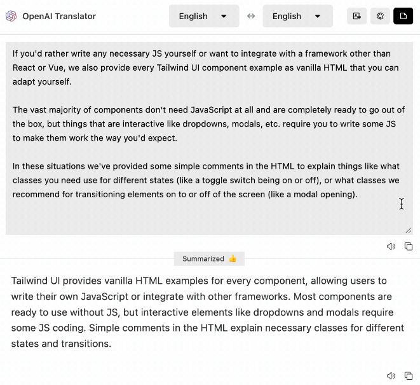Viewport: 420px width, 385px height.
Task: Open the target language English dropdown
Action: click(x=297, y=16)
